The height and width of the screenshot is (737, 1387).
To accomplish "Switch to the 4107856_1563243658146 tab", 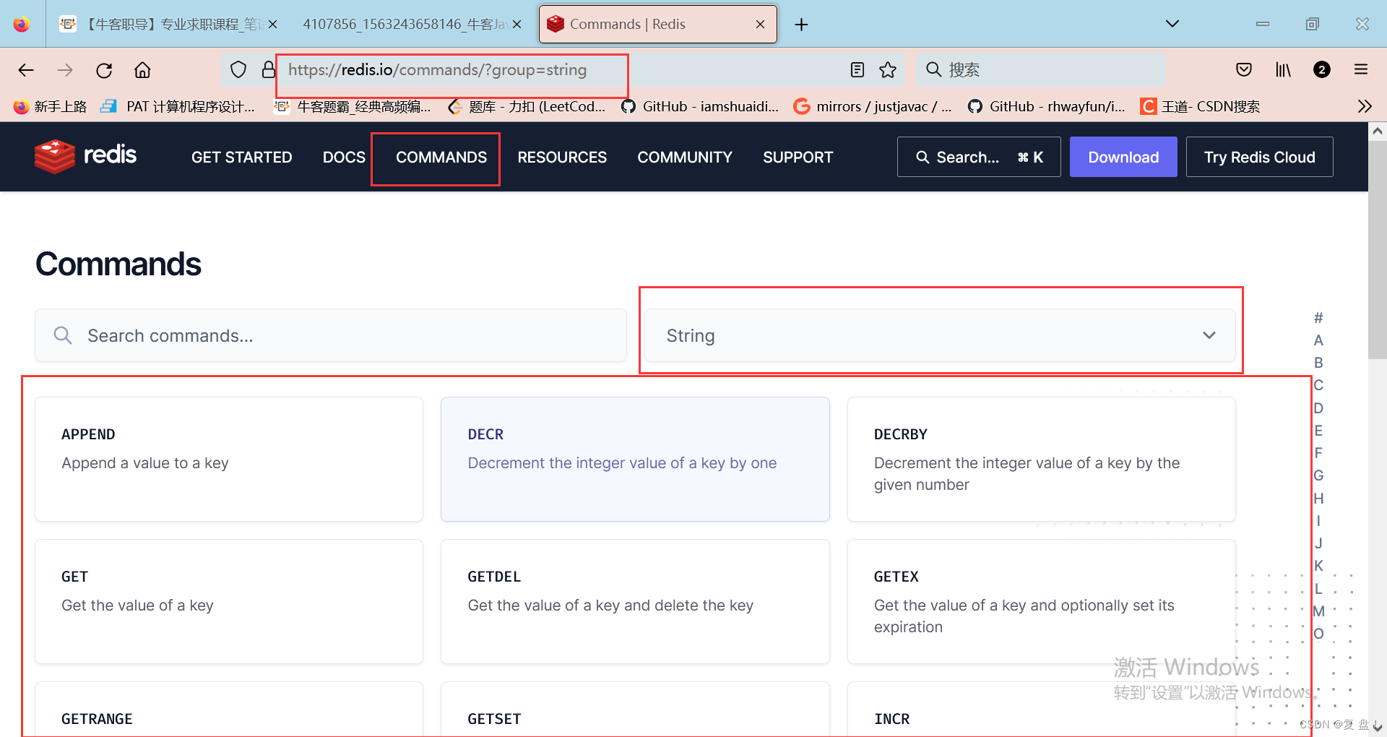I will coord(412,24).
